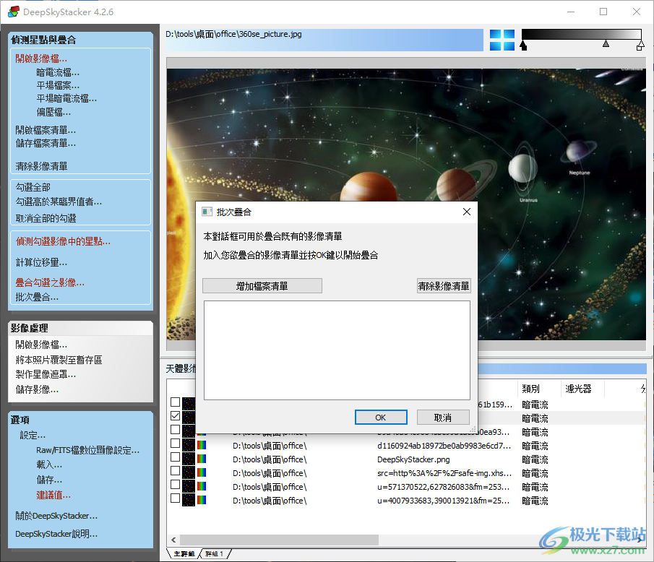This screenshot has height=562, width=654.
Task: Click 勾選高於某臨界值者... link
Action: click(x=59, y=202)
